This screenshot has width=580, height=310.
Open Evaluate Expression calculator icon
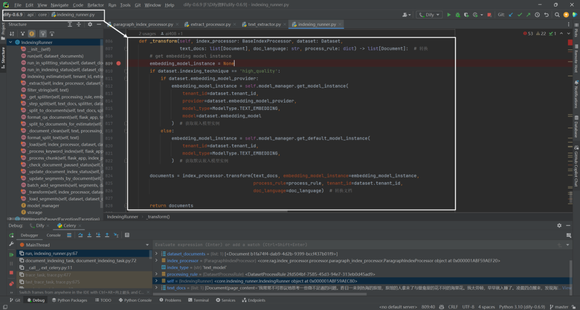tap(127, 235)
